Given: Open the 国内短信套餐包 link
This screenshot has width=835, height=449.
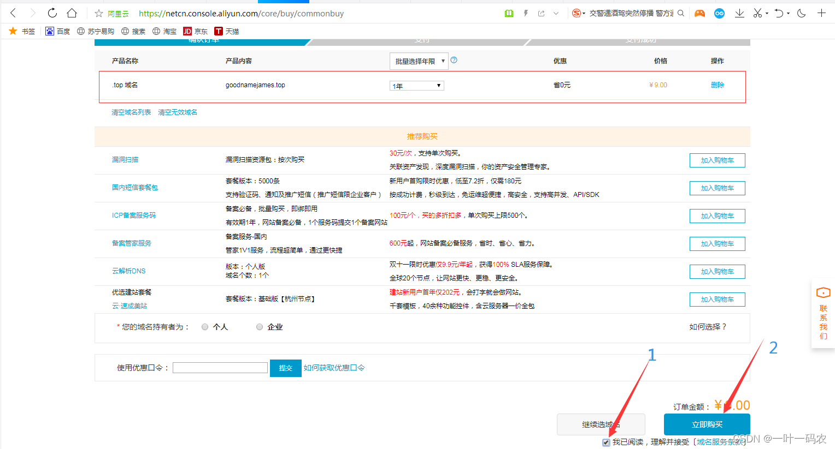Looking at the screenshot, I should [135, 188].
